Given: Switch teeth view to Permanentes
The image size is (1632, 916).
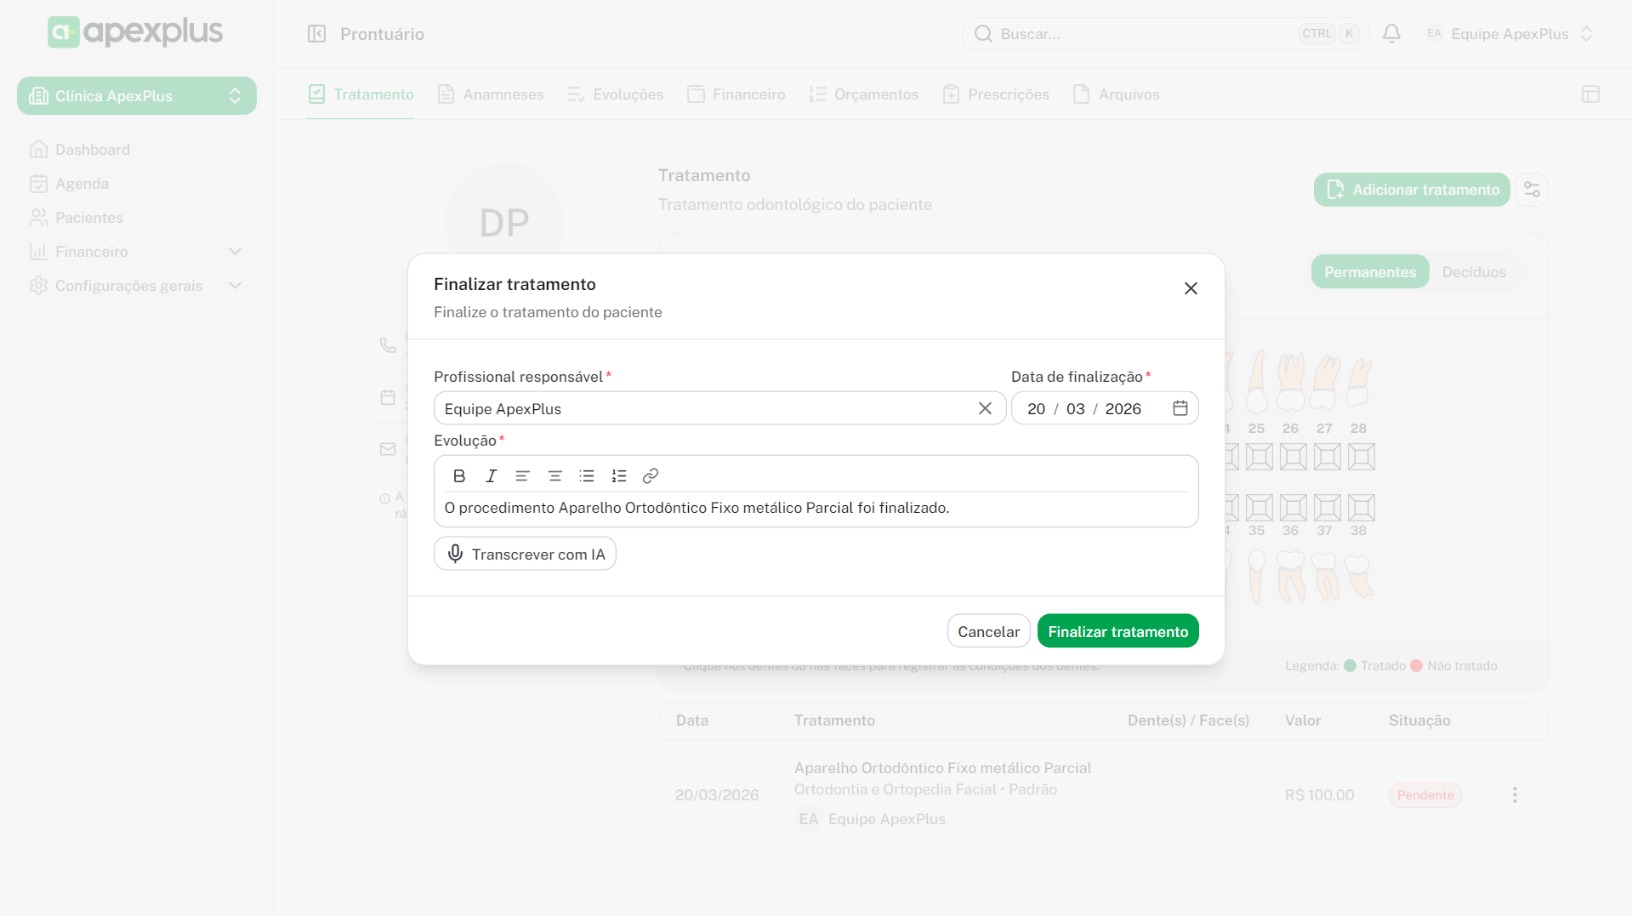Looking at the screenshot, I should (x=1369, y=272).
